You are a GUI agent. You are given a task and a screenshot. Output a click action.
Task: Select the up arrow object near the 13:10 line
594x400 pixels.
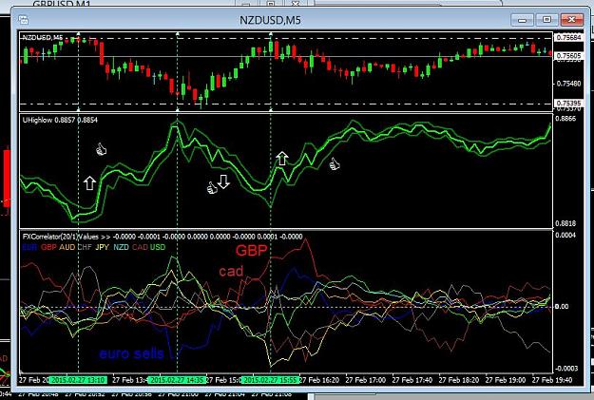[89, 183]
